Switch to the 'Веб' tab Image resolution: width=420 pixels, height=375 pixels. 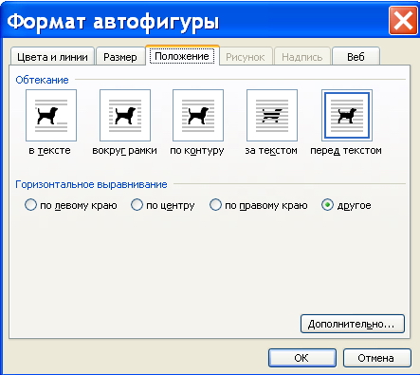pyautogui.click(x=356, y=57)
